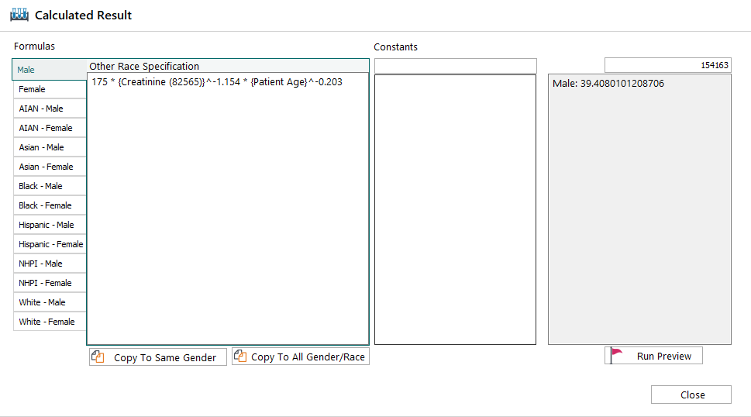Choose the Black - Female formula tab

(50, 205)
